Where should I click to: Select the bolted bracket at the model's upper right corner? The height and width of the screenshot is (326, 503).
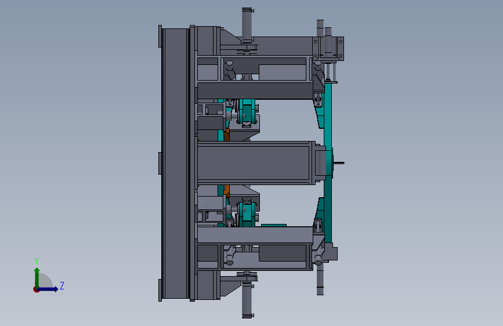pyautogui.click(x=328, y=49)
